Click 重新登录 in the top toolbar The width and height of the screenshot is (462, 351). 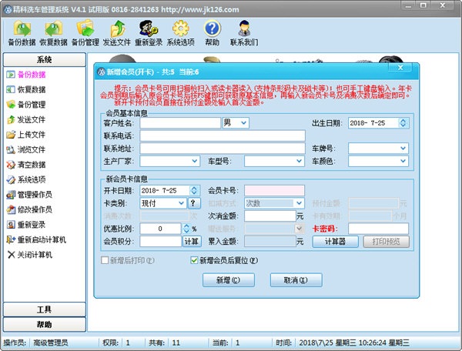[x=149, y=33]
